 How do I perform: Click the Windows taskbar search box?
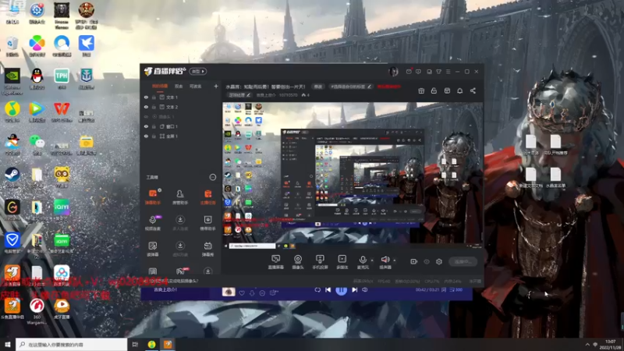click(x=72, y=344)
